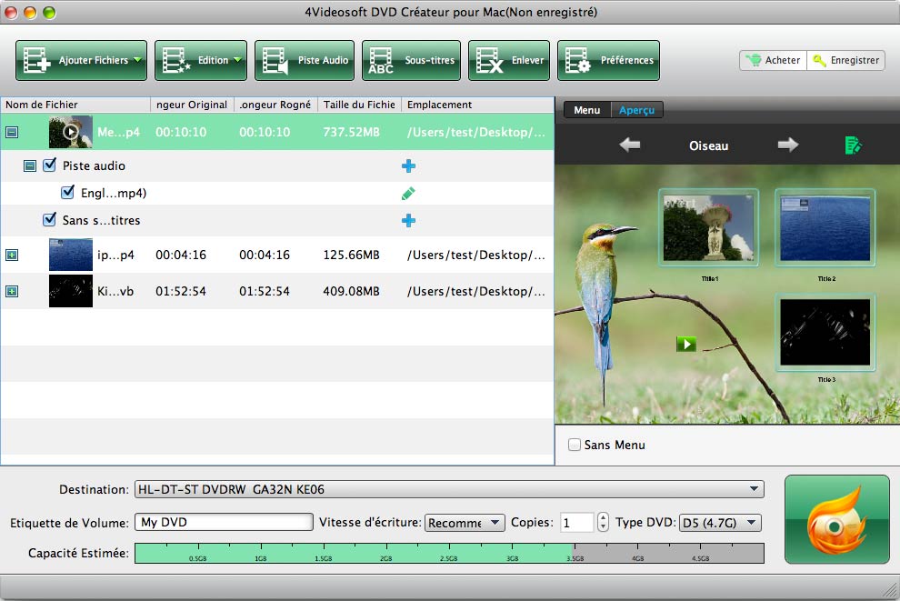The width and height of the screenshot is (900, 601).
Task: Select the Aperçu tab
Action: (x=636, y=110)
